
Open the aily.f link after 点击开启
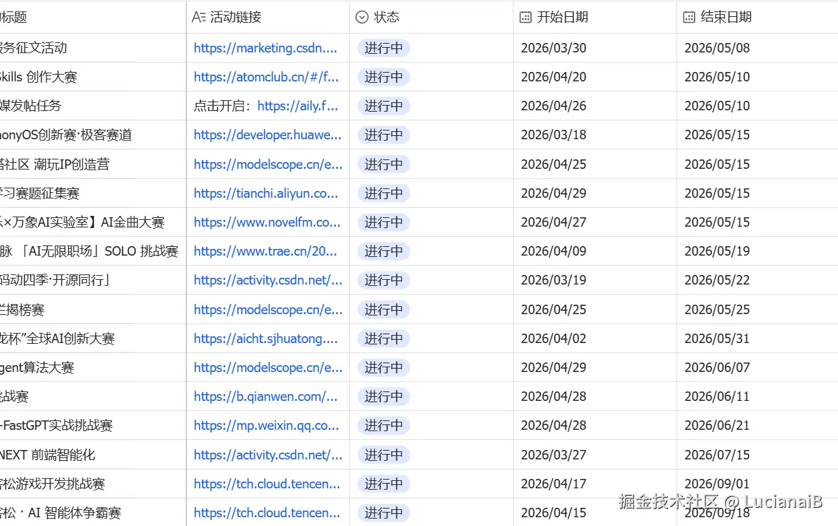tap(298, 106)
